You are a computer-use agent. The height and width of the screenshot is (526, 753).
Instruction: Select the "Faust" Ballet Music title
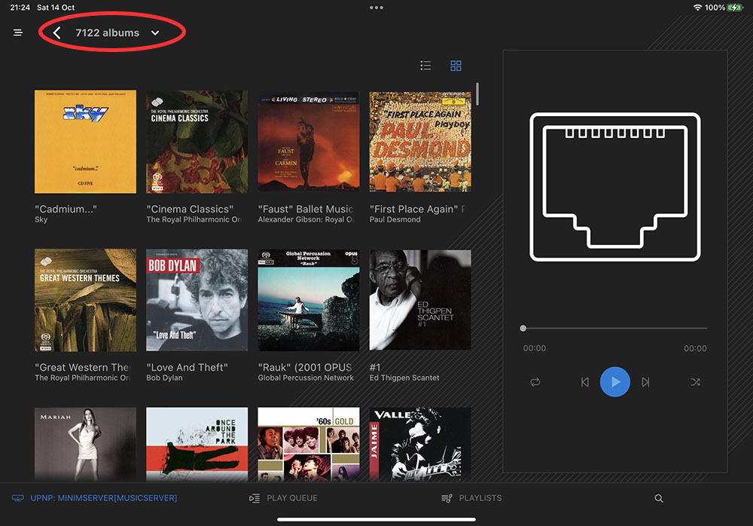point(306,209)
